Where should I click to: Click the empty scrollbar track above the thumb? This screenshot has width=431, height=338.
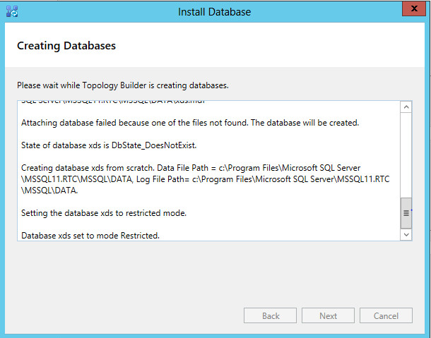[x=406, y=155]
